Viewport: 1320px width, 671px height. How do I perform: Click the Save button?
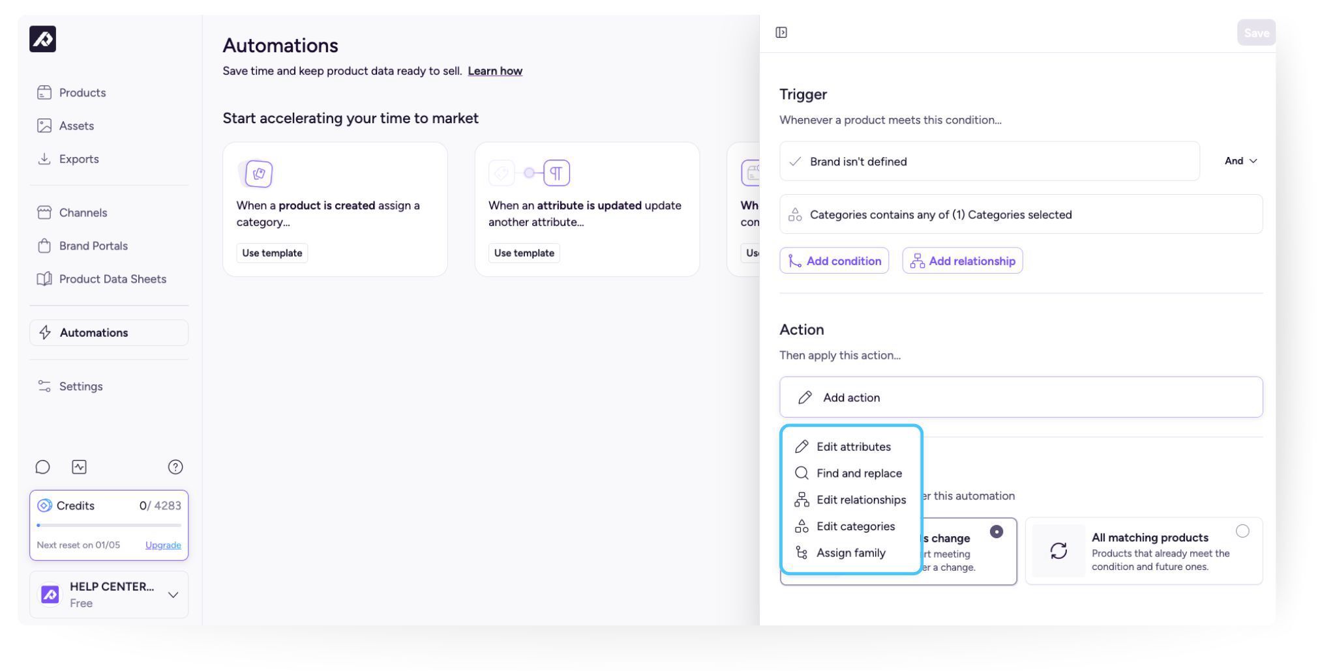(1256, 33)
